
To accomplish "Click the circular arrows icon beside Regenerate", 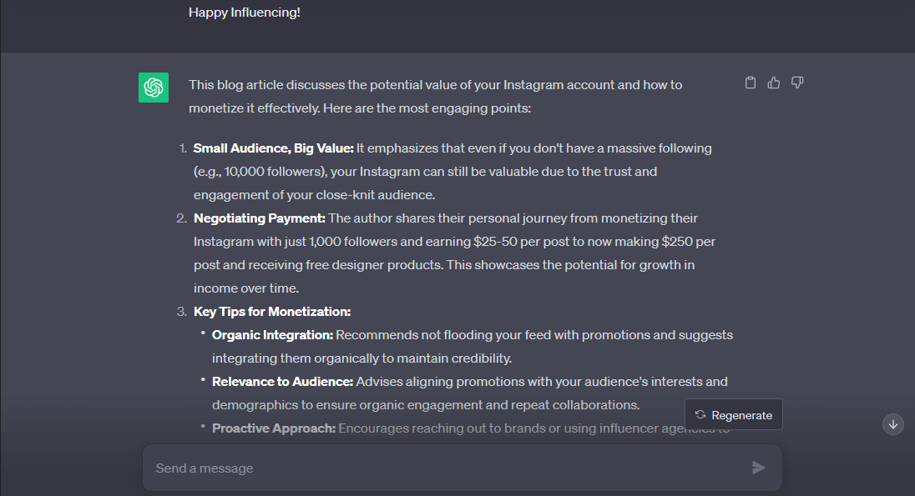I will (x=700, y=415).
